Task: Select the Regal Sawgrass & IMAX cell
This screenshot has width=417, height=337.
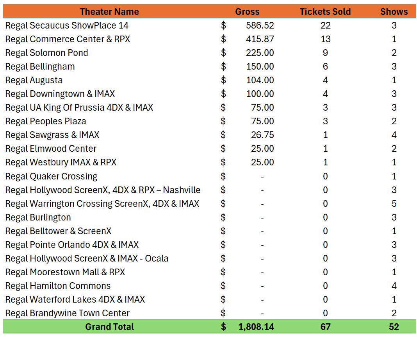Action: 52,135
